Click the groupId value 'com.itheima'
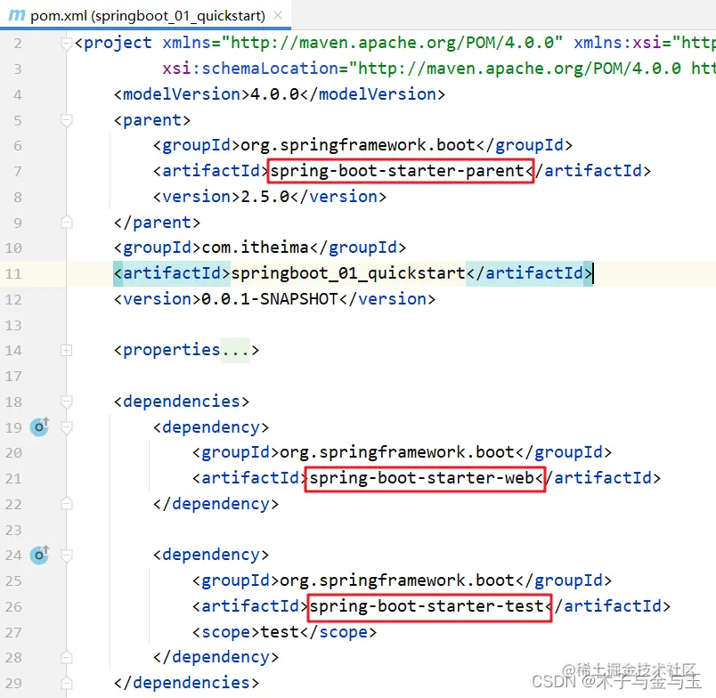The width and height of the screenshot is (716, 698). click(x=256, y=248)
